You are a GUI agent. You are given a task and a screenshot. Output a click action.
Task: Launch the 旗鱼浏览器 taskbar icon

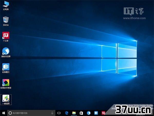[x=89, y=113]
